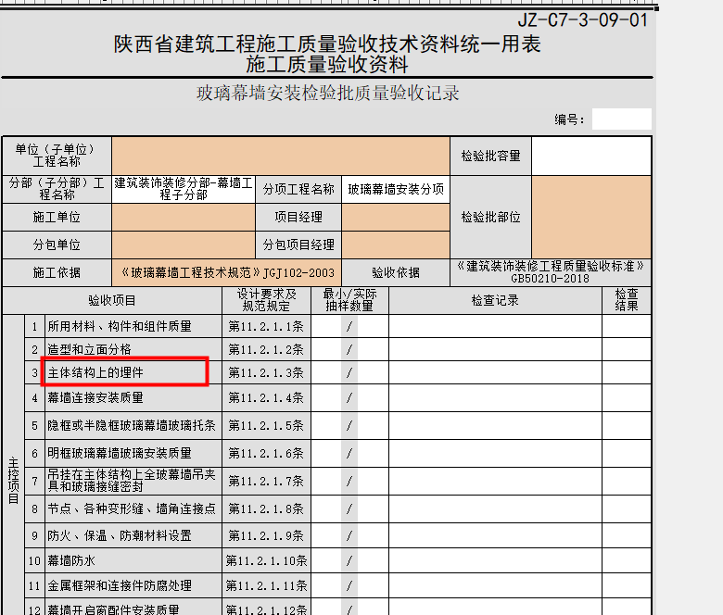Select the 分包项目经理 entry field
The height and width of the screenshot is (615, 723).
click(x=395, y=245)
